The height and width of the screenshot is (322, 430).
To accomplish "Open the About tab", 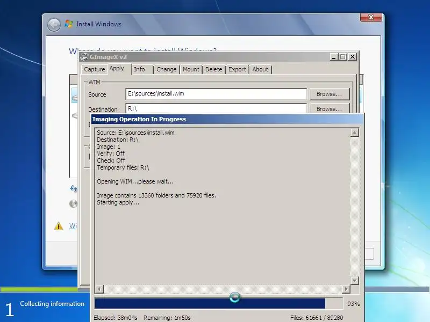I will point(260,69).
